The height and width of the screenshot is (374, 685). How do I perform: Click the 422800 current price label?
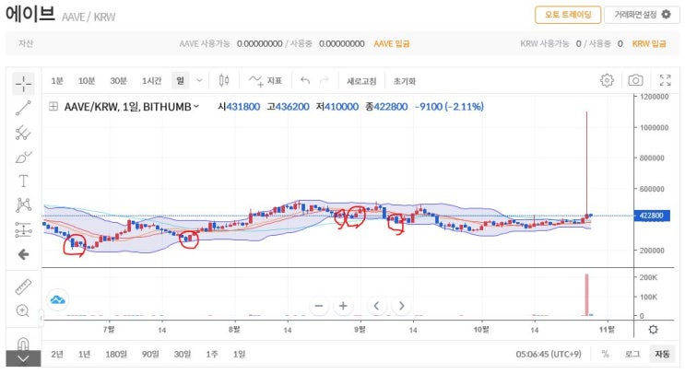(x=652, y=216)
